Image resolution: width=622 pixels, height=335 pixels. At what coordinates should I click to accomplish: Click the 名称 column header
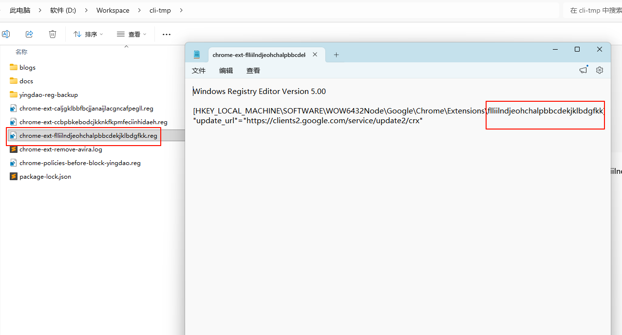click(x=21, y=52)
